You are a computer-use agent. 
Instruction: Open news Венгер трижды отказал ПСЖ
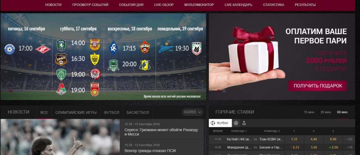(x=150, y=151)
